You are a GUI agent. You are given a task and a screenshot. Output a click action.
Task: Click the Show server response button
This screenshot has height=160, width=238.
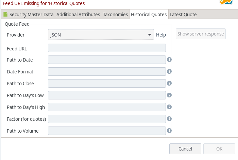[x=201, y=34]
